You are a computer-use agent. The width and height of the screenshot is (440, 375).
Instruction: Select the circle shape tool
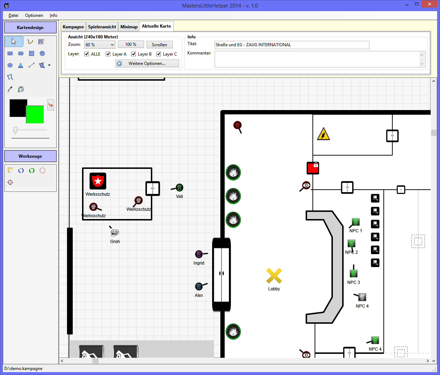point(42,53)
